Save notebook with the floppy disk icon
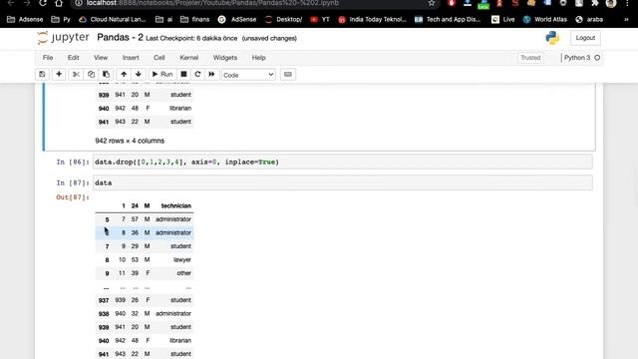 tap(42, 75)
